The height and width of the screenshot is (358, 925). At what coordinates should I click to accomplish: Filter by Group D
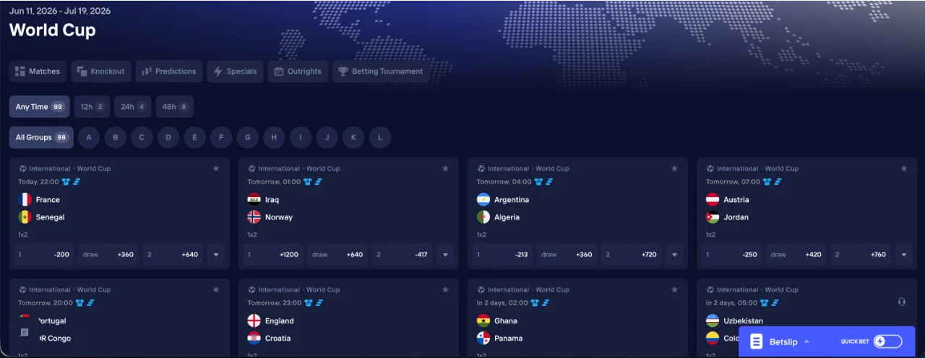pos(168,137)
